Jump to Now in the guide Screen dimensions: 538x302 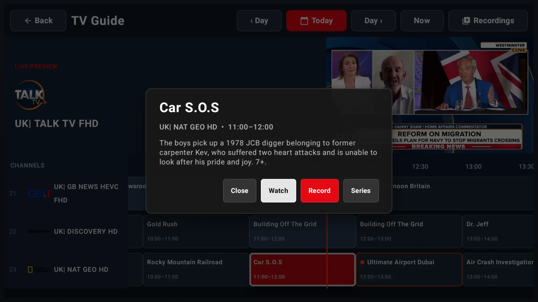pyautogui.click(x=422, y=21)
